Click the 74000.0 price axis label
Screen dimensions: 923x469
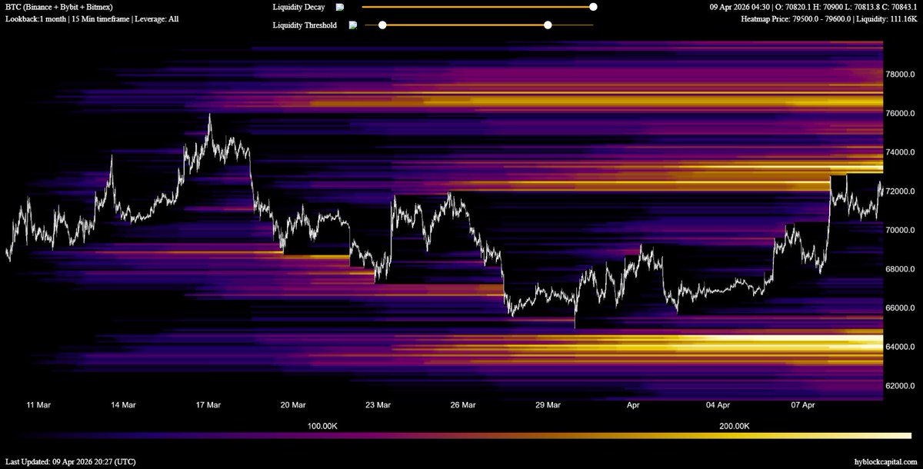(898, 153)
